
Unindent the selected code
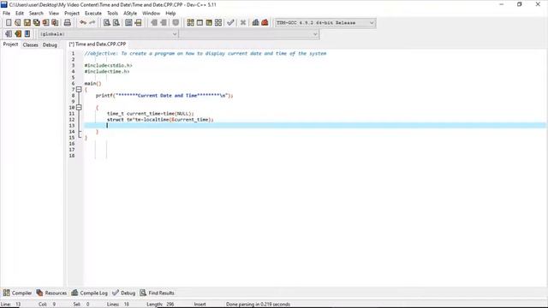tap(164, 23)
